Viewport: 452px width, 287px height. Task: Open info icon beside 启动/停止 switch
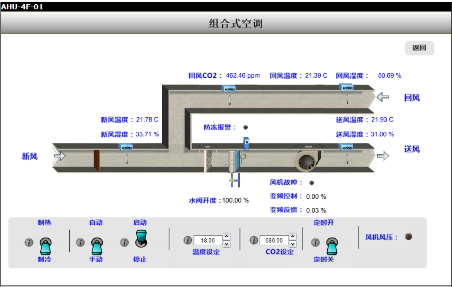tap(125, 242)
